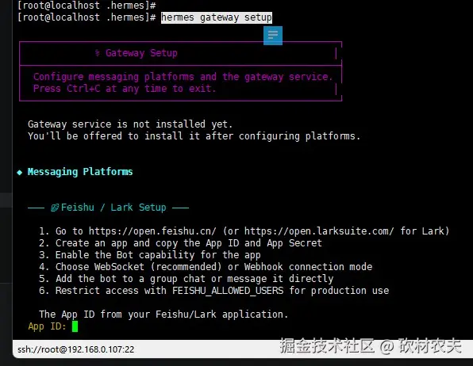
Task: Click the 'App ID:' prompt label
Action: [x=47, y=326]
